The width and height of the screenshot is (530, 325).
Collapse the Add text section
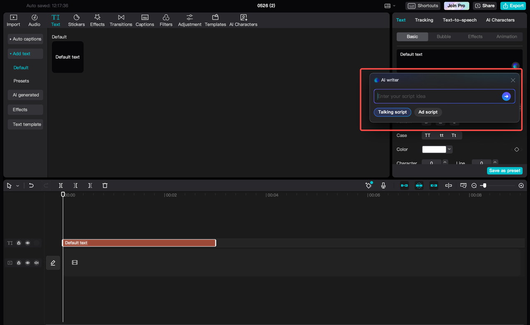click(x=21, y=53)
